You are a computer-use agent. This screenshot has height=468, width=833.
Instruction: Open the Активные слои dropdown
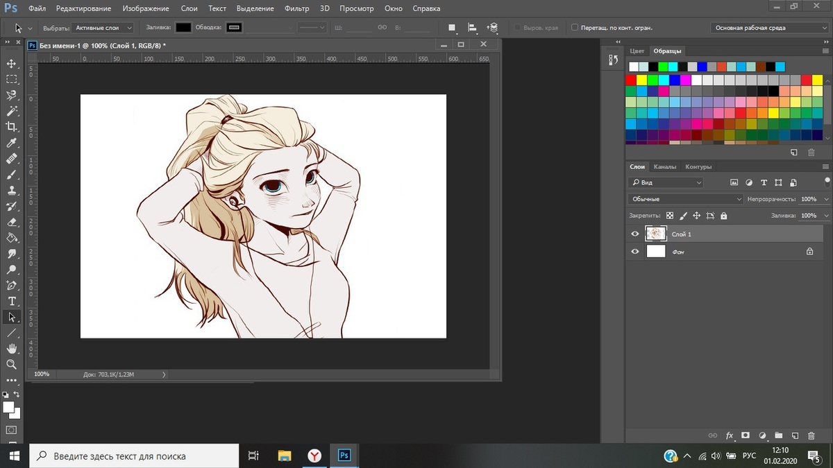tap(103, 28)
